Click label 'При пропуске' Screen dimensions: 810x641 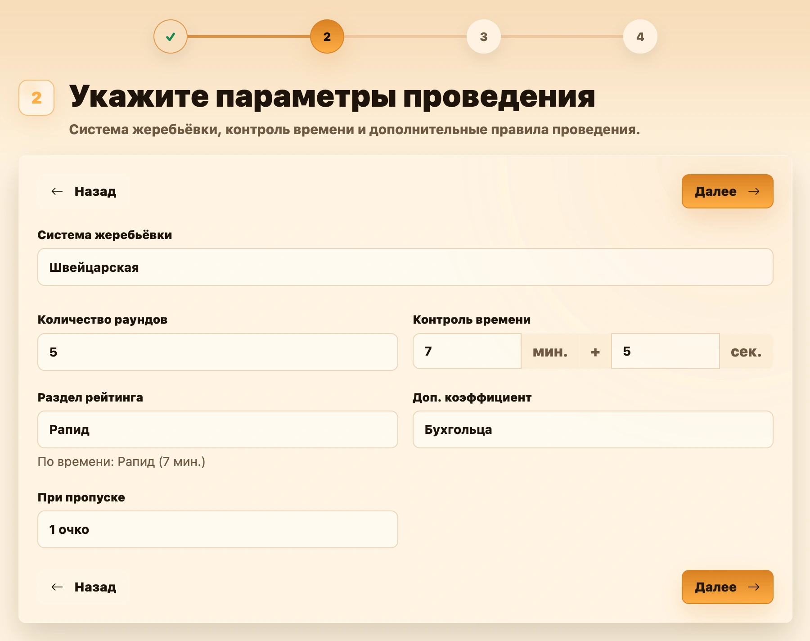(81, 497)
